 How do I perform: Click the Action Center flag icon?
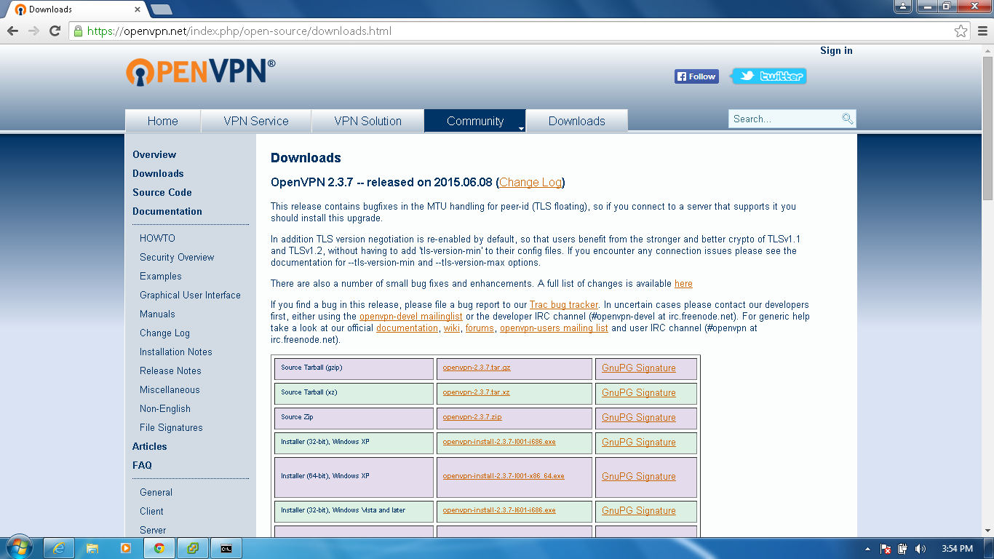click(886, 549)
